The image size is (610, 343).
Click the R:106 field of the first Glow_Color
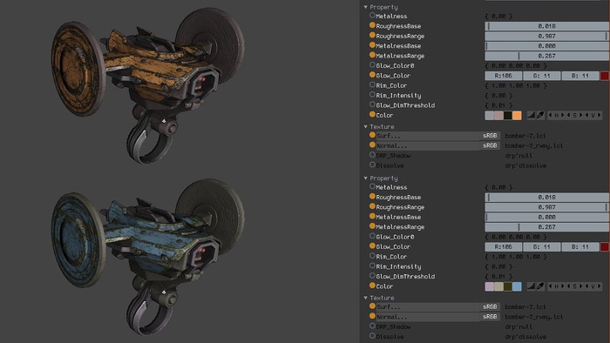coord(504,76)
